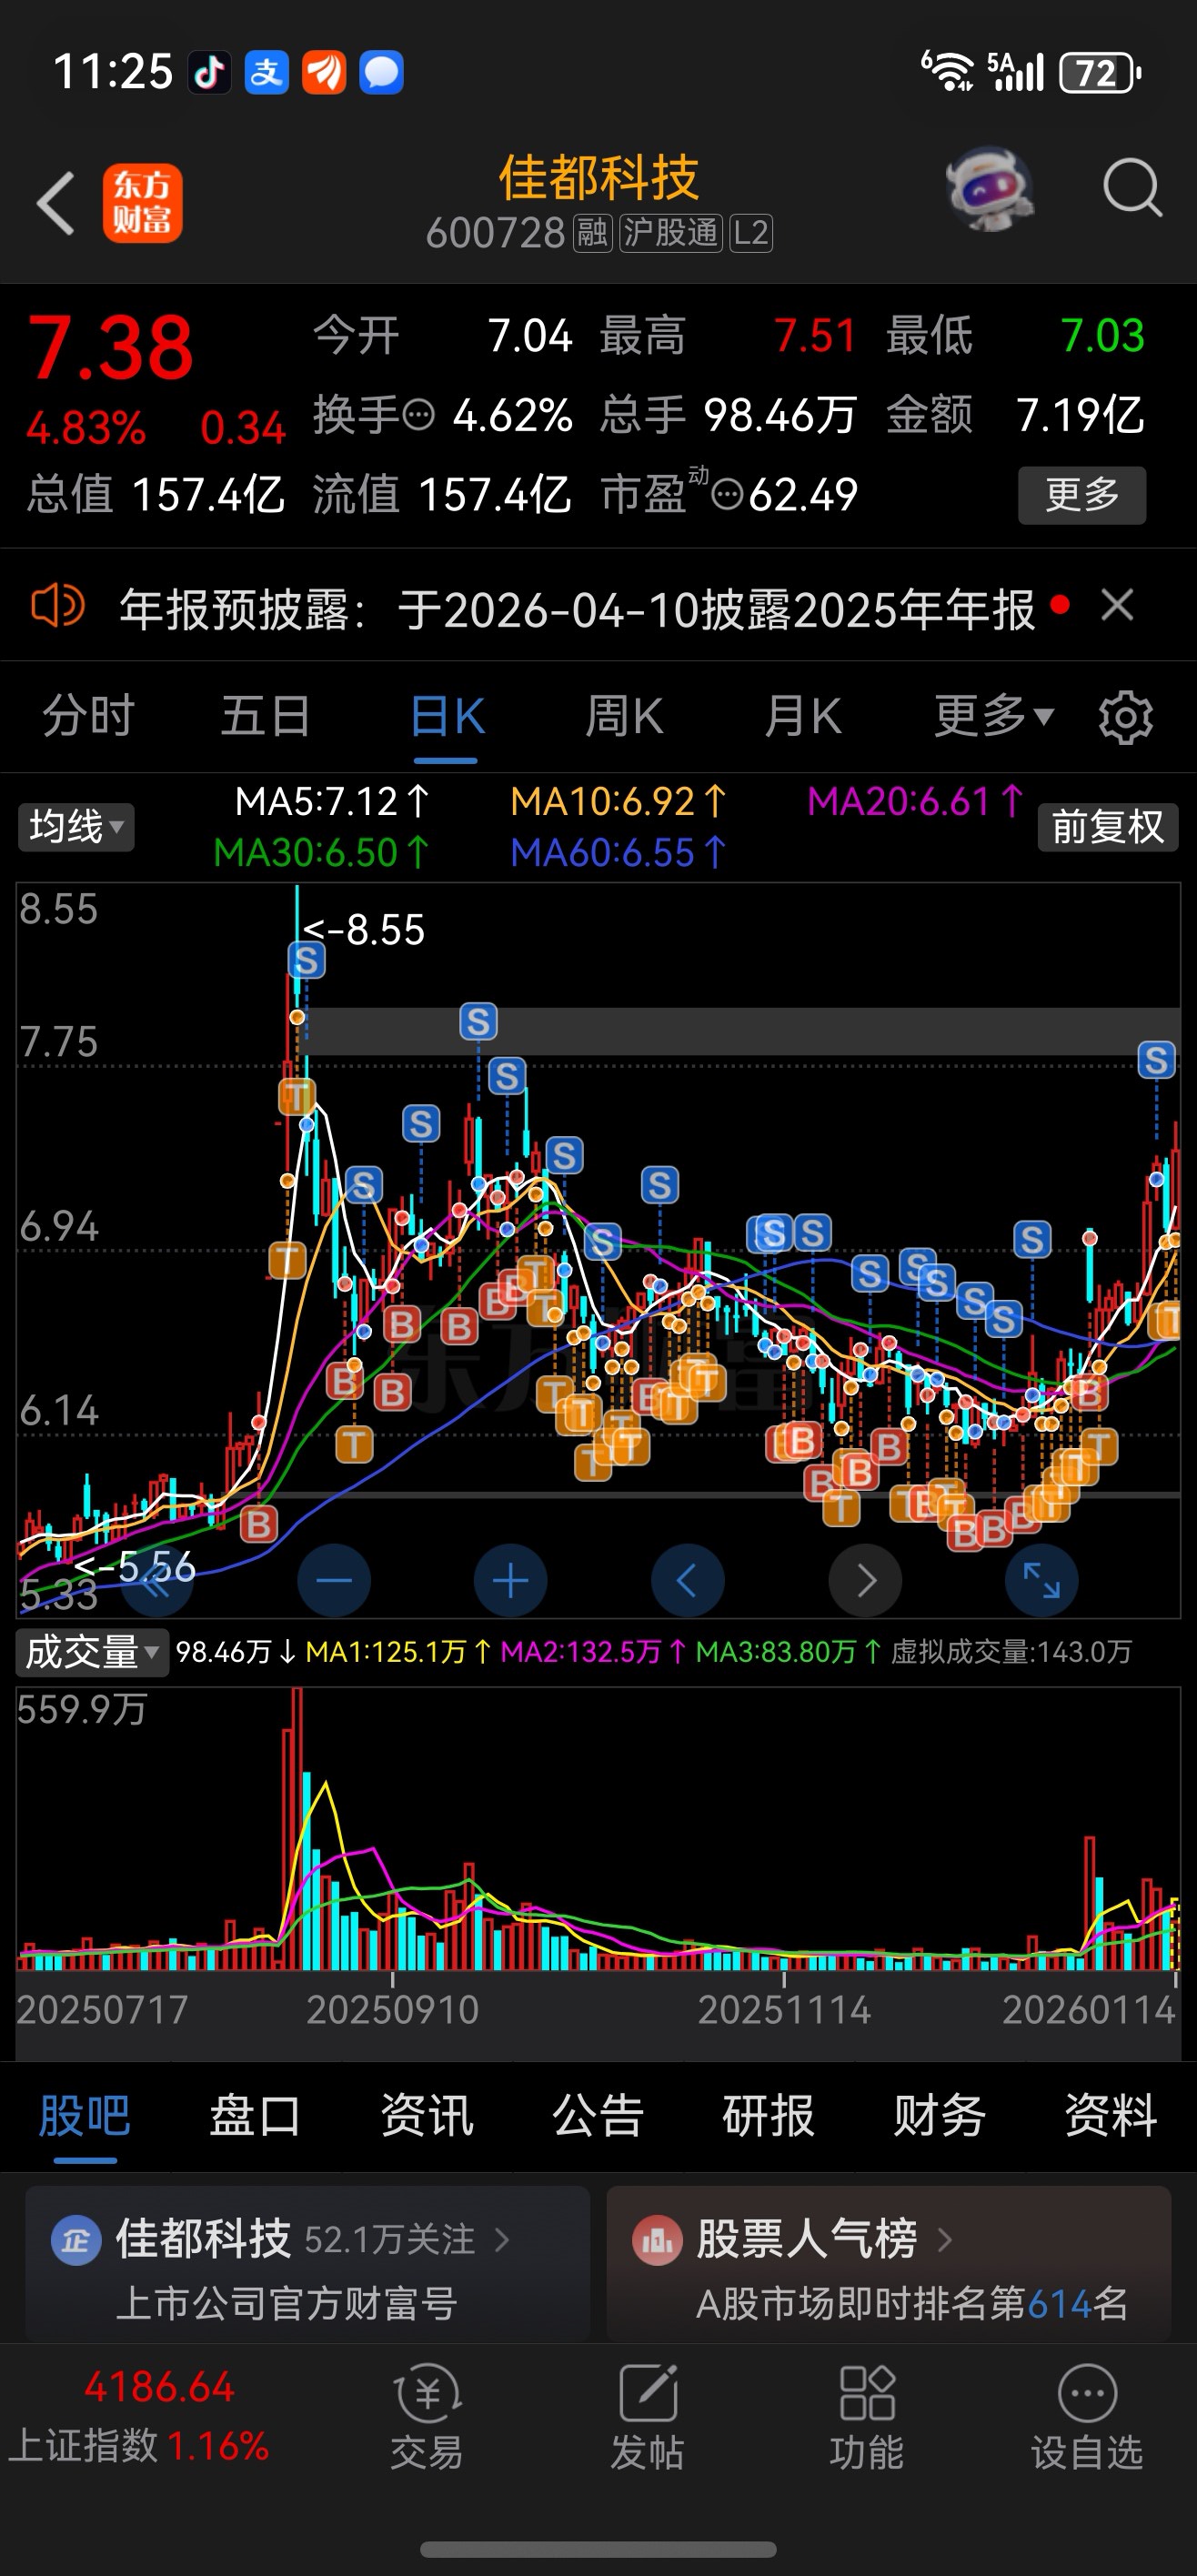The width and height of the screenshot is (1197, 2576).
Task: Tap the MA5:7.12 label
Action: (x=332, y=801)
